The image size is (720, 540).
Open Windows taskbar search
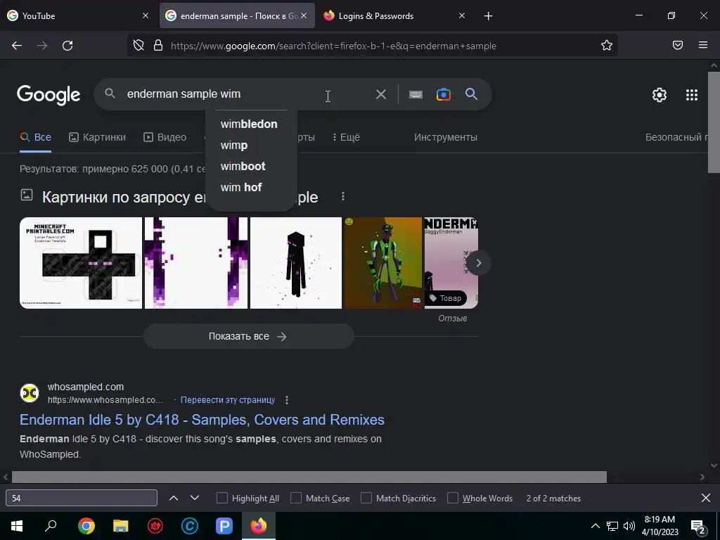pos(51,526)
